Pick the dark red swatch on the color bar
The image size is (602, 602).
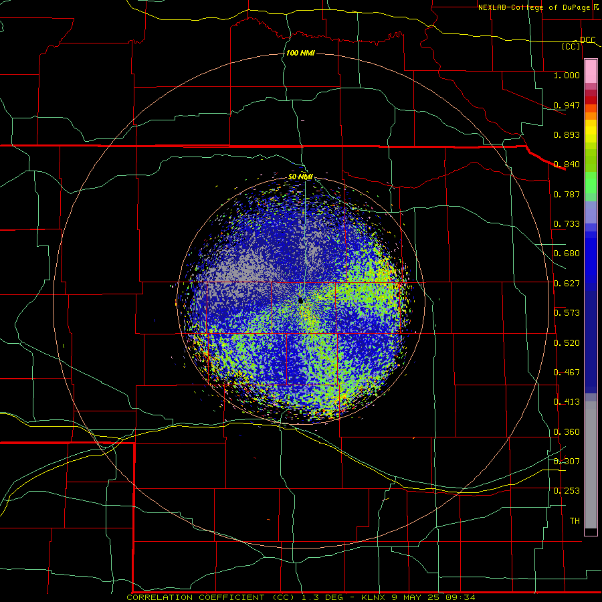(x=591, y=100)
